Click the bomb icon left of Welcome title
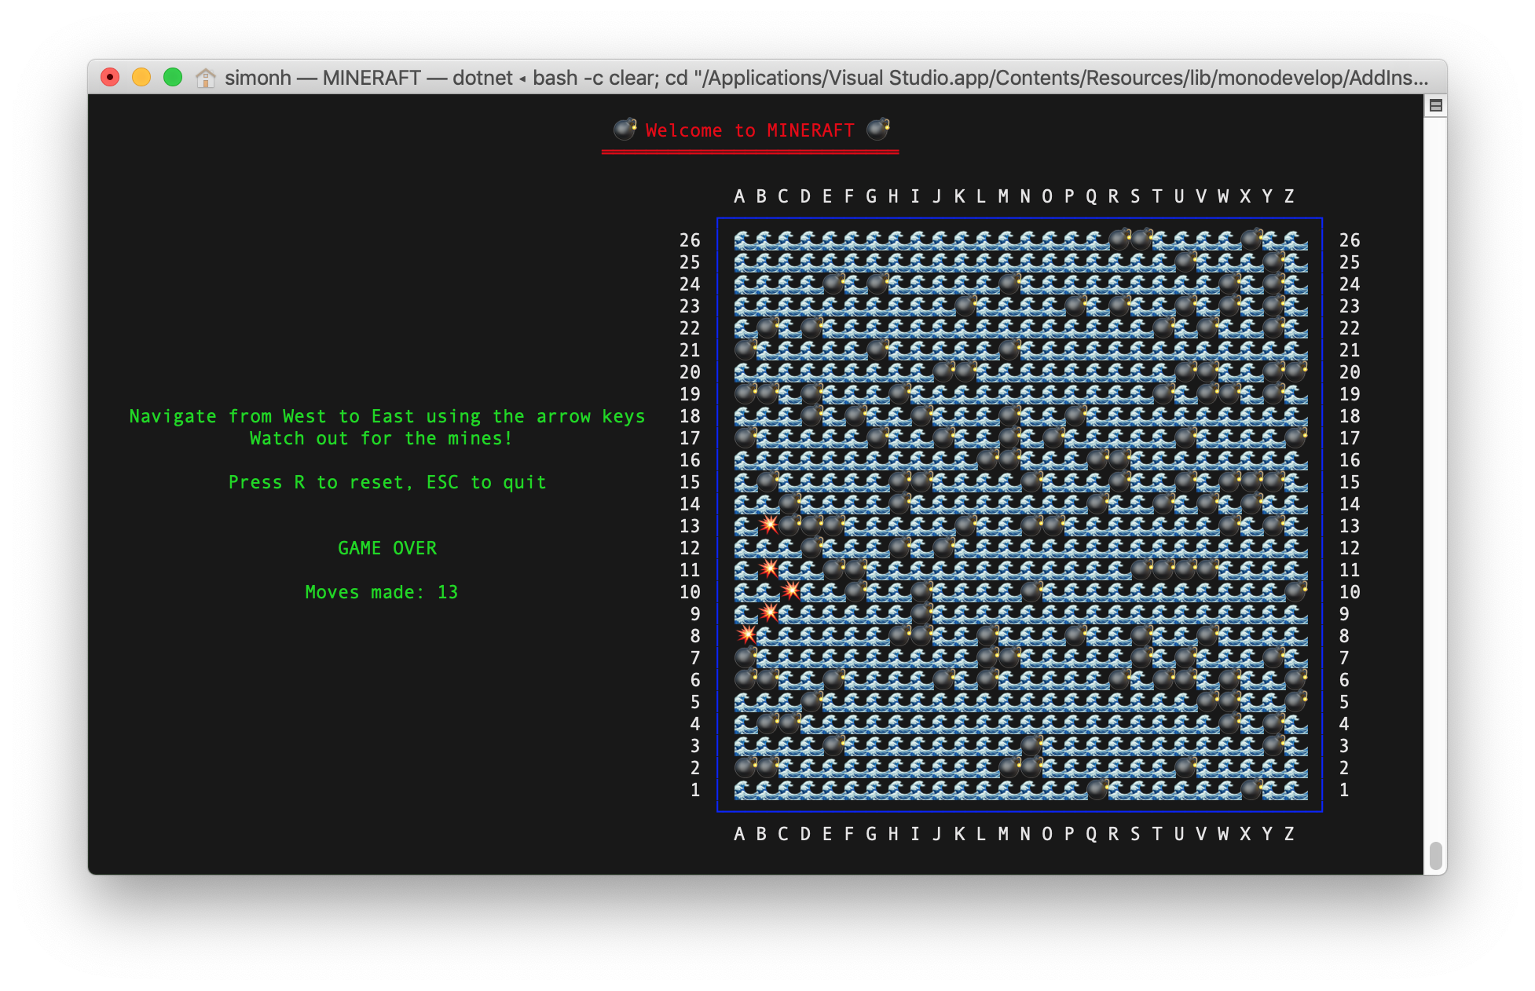This screenshot has height=991, width=1535. 625,129
